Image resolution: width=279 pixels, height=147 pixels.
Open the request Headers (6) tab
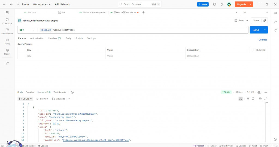point(54,38)
